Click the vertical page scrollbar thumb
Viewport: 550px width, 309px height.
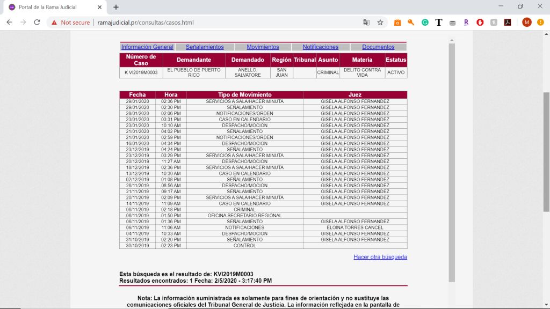pyautogui.click(x=546, y=151)
